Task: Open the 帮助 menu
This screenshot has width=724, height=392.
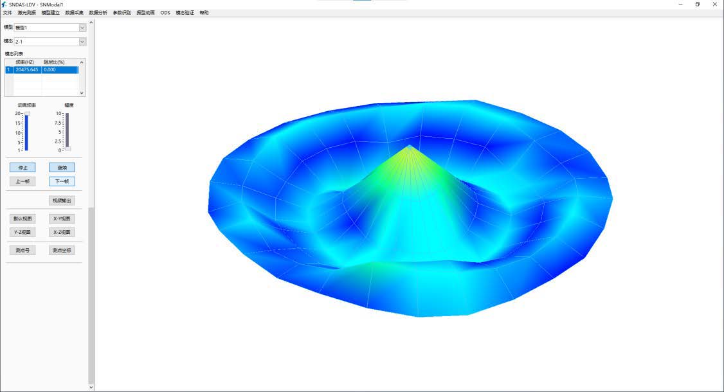Action: 204,13
